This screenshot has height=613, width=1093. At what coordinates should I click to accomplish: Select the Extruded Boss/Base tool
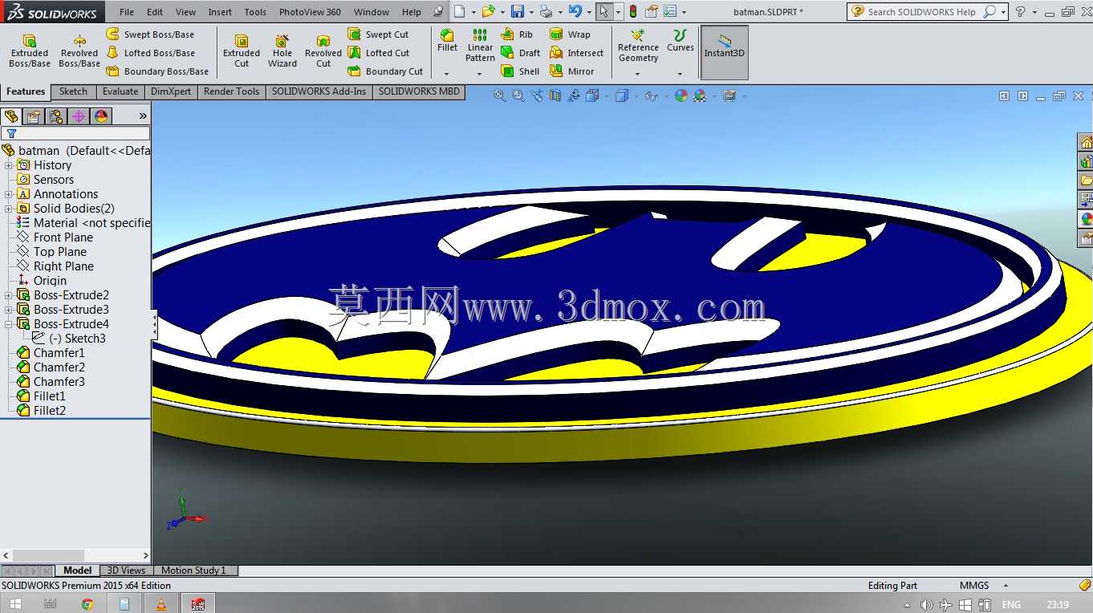click(x=30, y=51)
